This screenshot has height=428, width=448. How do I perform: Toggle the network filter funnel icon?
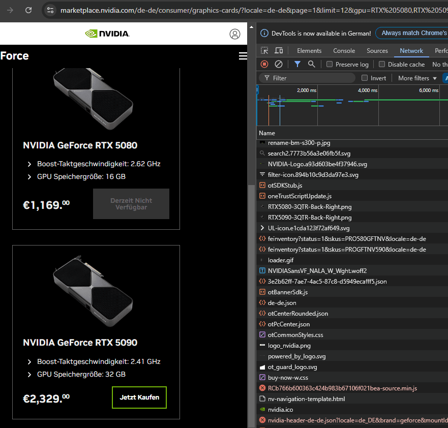tap(297, 64)
